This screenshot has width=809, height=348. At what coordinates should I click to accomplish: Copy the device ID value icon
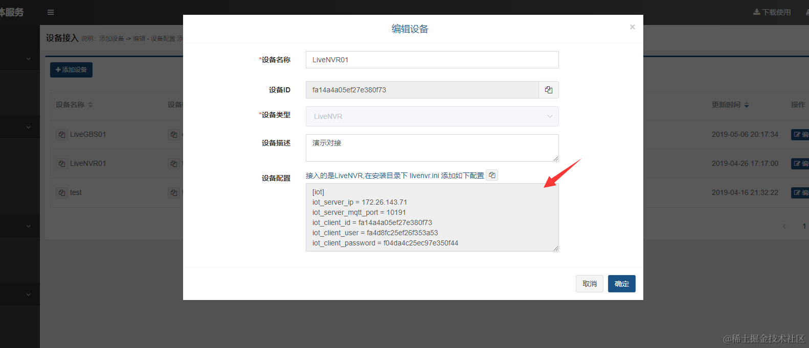[549, 90]
